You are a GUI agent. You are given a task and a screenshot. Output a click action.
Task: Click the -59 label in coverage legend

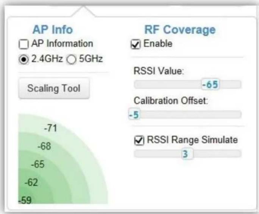[25, 200]
